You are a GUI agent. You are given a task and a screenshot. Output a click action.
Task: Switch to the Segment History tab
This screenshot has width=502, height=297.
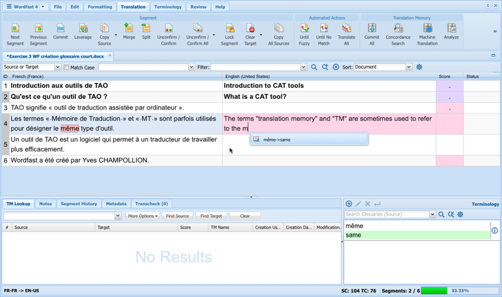tap(79, 203)
